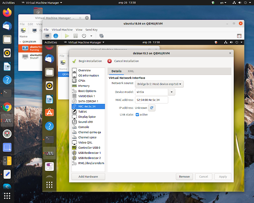Click the Run VM play icon
Screen dimensions: 254x203
[67, 36]
